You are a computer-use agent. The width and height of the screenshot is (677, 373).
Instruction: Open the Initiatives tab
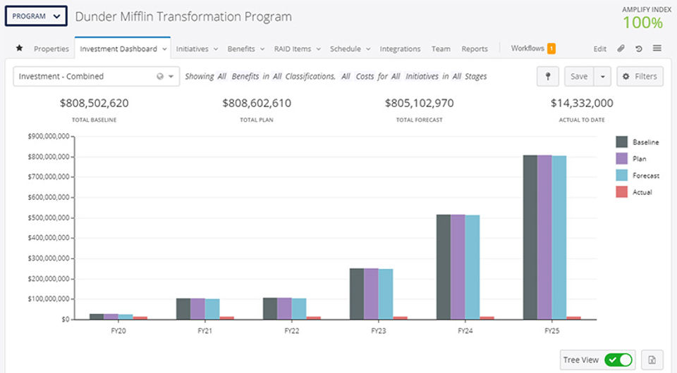click(192, 49)
